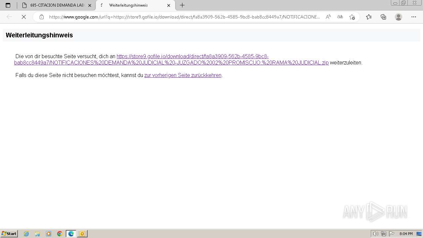Restore down the Edge browser window
This screenshot has height=238, width=423.
(x=404, y=3)
